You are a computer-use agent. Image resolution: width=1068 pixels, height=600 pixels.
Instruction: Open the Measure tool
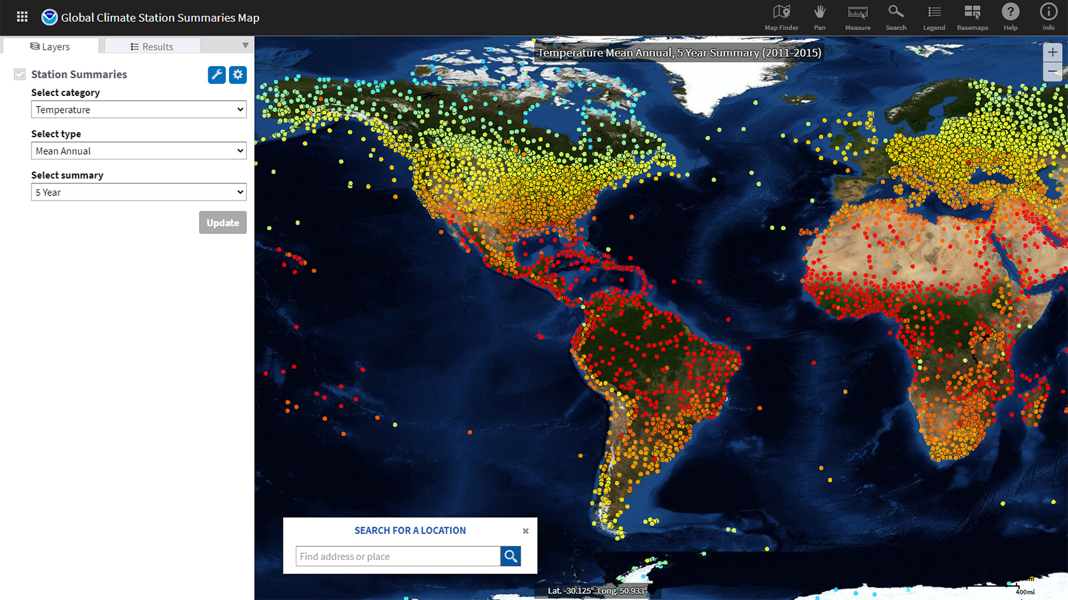point(858,17)
